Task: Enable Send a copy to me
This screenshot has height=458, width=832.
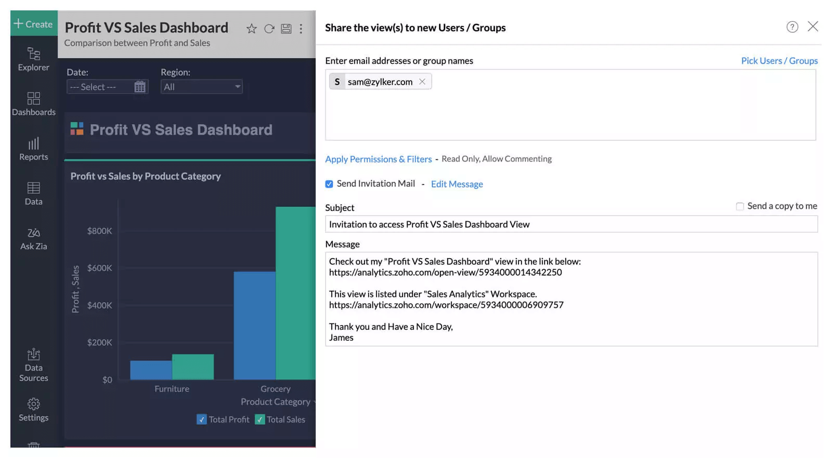Action: coord(740,207)
